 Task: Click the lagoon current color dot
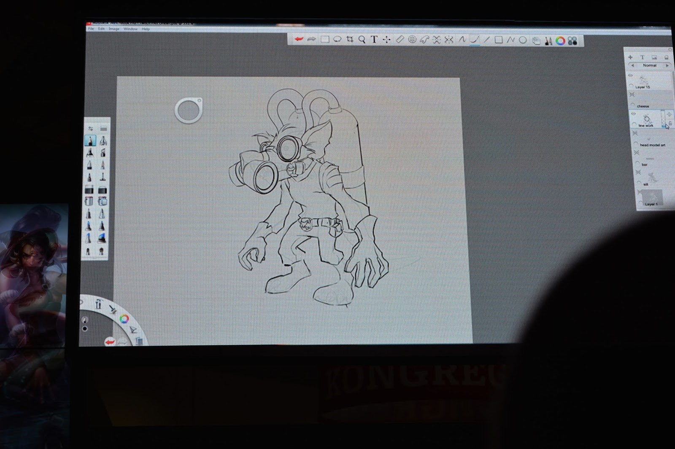coord(85,329)
